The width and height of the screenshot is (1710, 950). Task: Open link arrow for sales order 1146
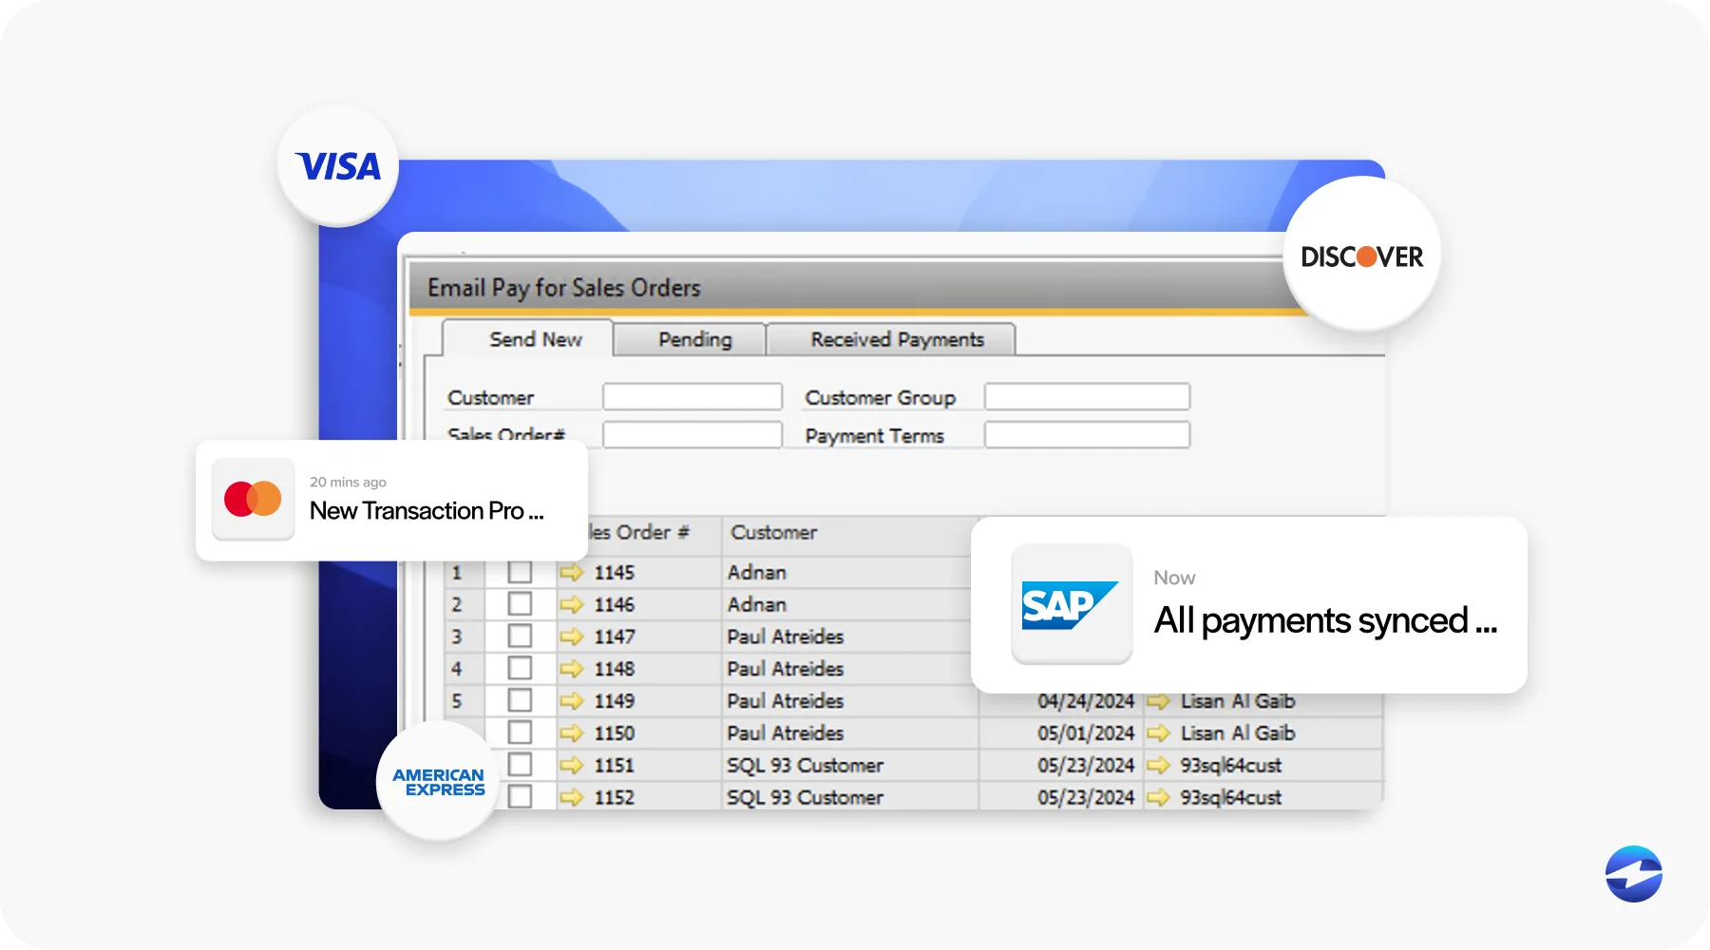point(571,604)
